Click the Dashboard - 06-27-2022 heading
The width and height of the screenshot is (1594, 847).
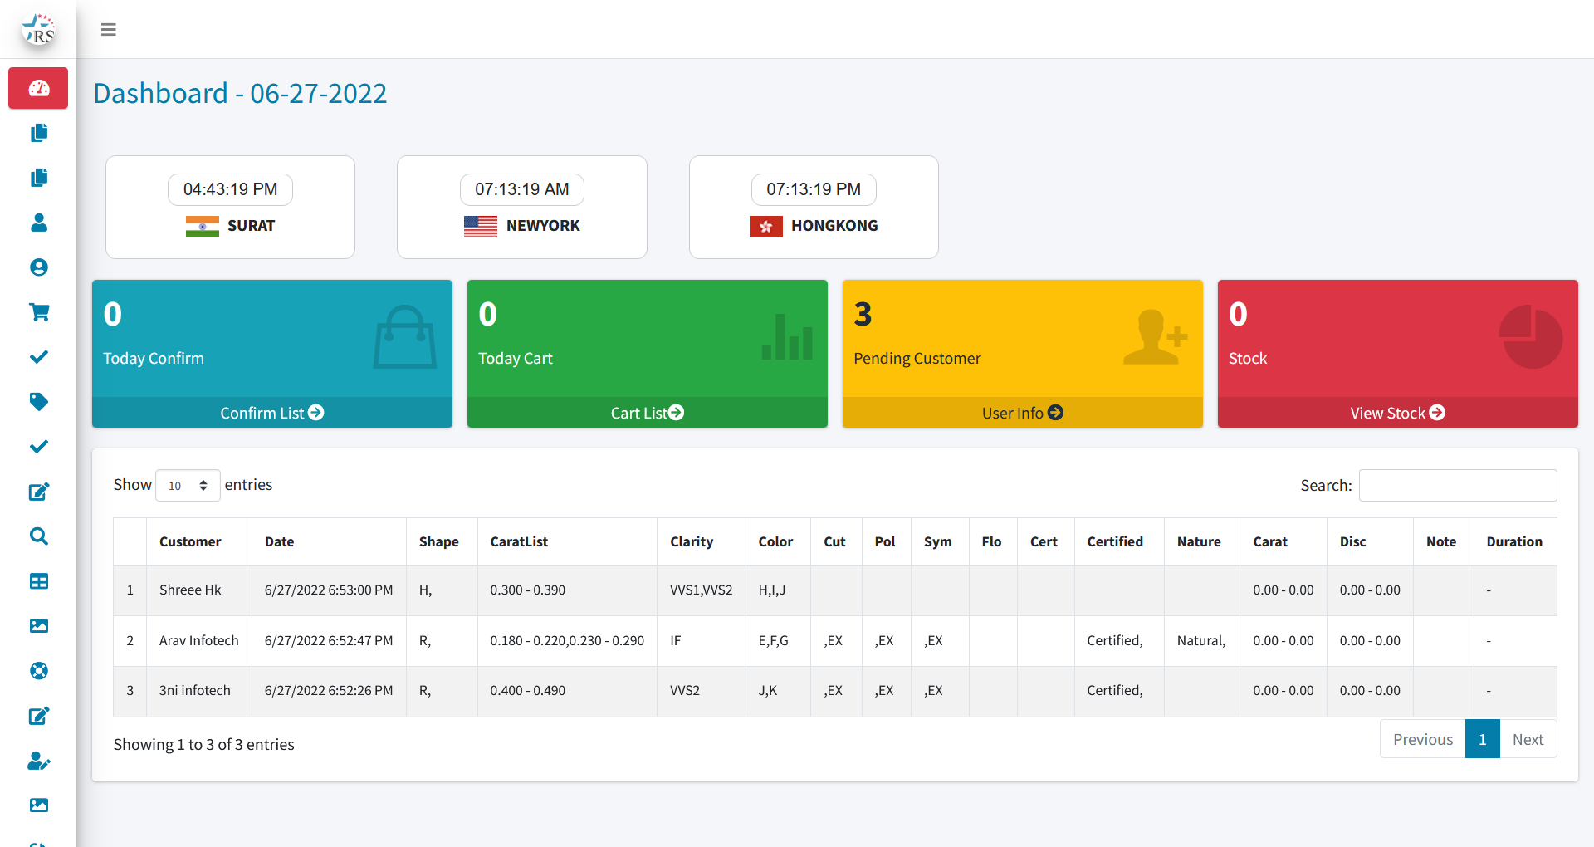(x=240, y=93)
